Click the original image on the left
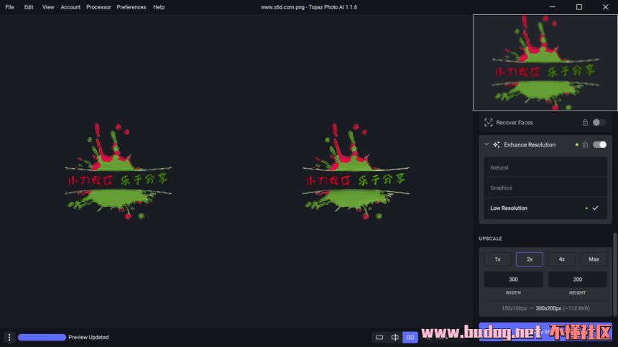This screenshot has width=618, height=347. (x=119, y=171)
